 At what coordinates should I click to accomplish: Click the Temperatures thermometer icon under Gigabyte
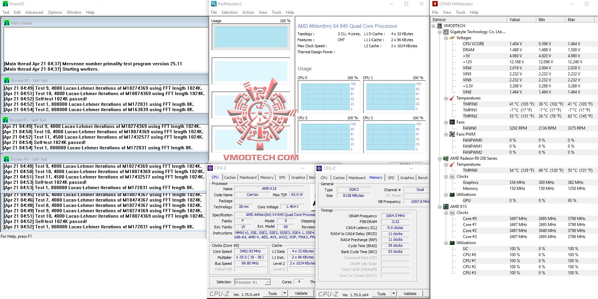452,98
